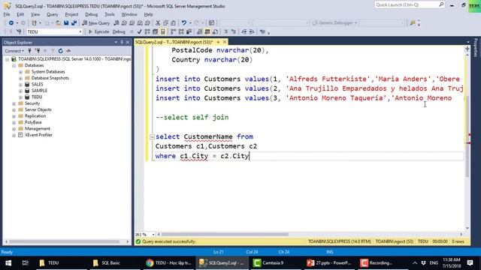Open the Properties side tab
Image resolution: width=481 pixels, height=270 pixels.
click(x=476, y=47)
